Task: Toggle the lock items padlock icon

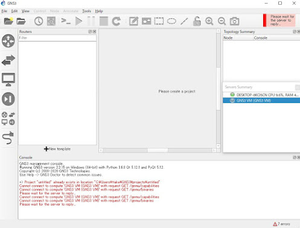Action: tap(197, 21)
